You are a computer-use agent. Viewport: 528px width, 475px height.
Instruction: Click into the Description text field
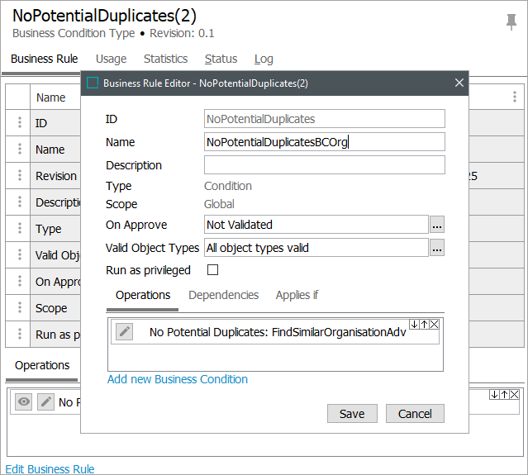click(x=324, y=165)
